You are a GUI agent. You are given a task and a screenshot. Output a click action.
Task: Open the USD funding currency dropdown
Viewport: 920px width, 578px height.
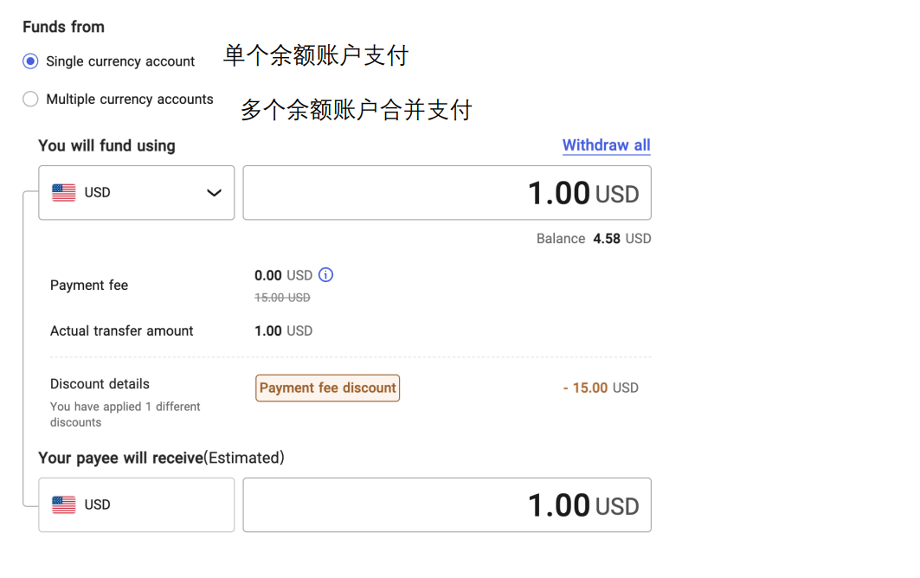(x=137, y=193)
